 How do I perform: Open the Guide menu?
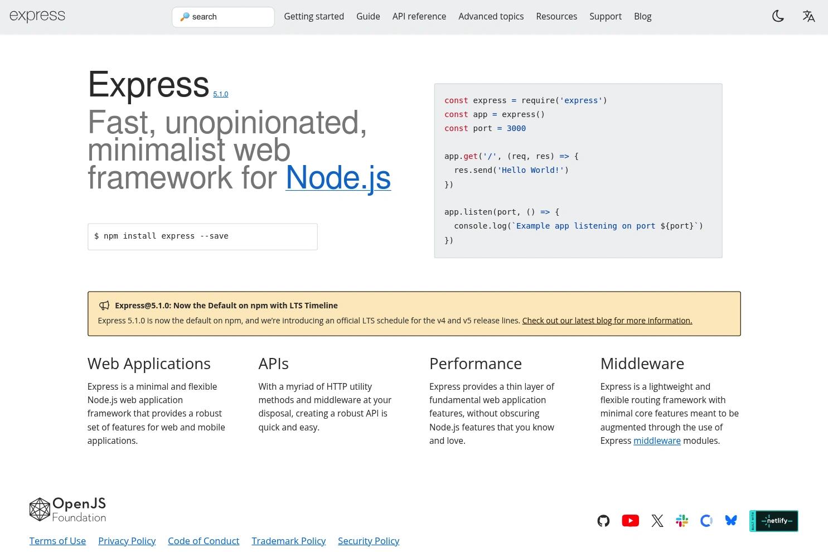tap(368, 16)
